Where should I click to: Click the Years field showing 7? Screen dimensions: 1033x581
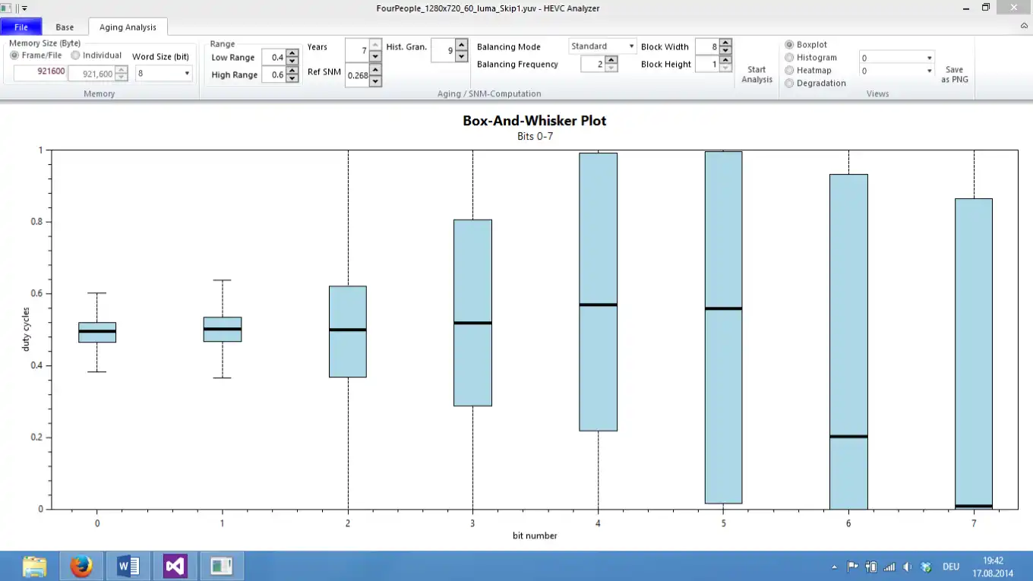357,50
